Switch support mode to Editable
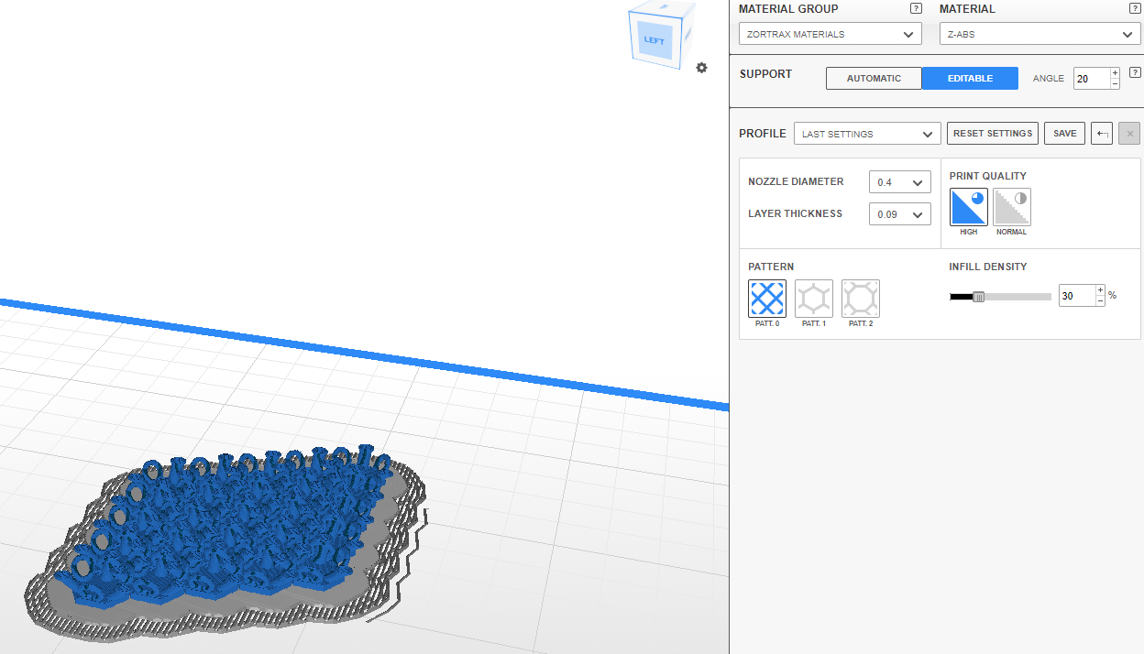Image resolution: width=1144 pixels, height=654 pixels. pos(970,79)
